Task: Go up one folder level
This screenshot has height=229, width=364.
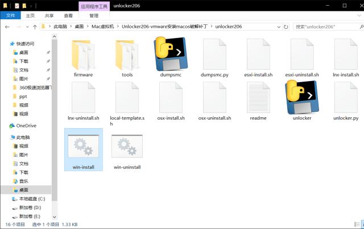Action: [35, 27]
